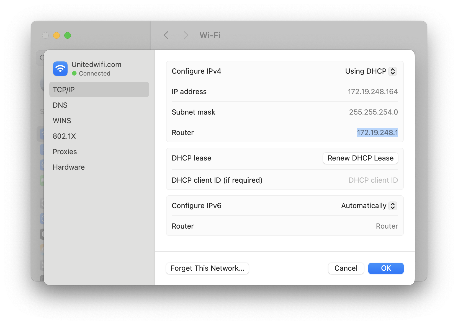This screenshot has height=326, width=458.
Task: Confirm changes with the OK button
Action: pyautogui.click(x=386, y=268)
